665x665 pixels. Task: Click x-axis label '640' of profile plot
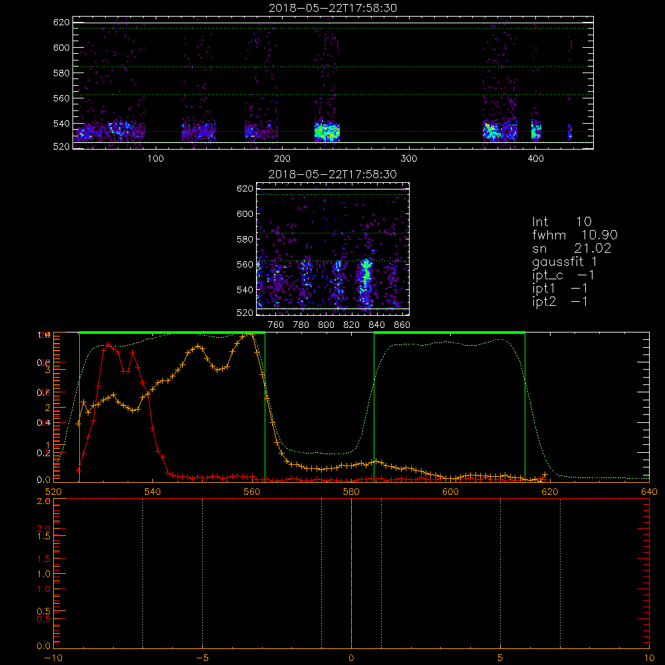coord(649,491)
